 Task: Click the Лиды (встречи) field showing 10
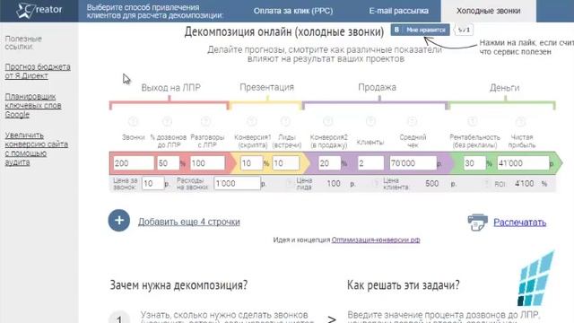[x=285, y=163]
